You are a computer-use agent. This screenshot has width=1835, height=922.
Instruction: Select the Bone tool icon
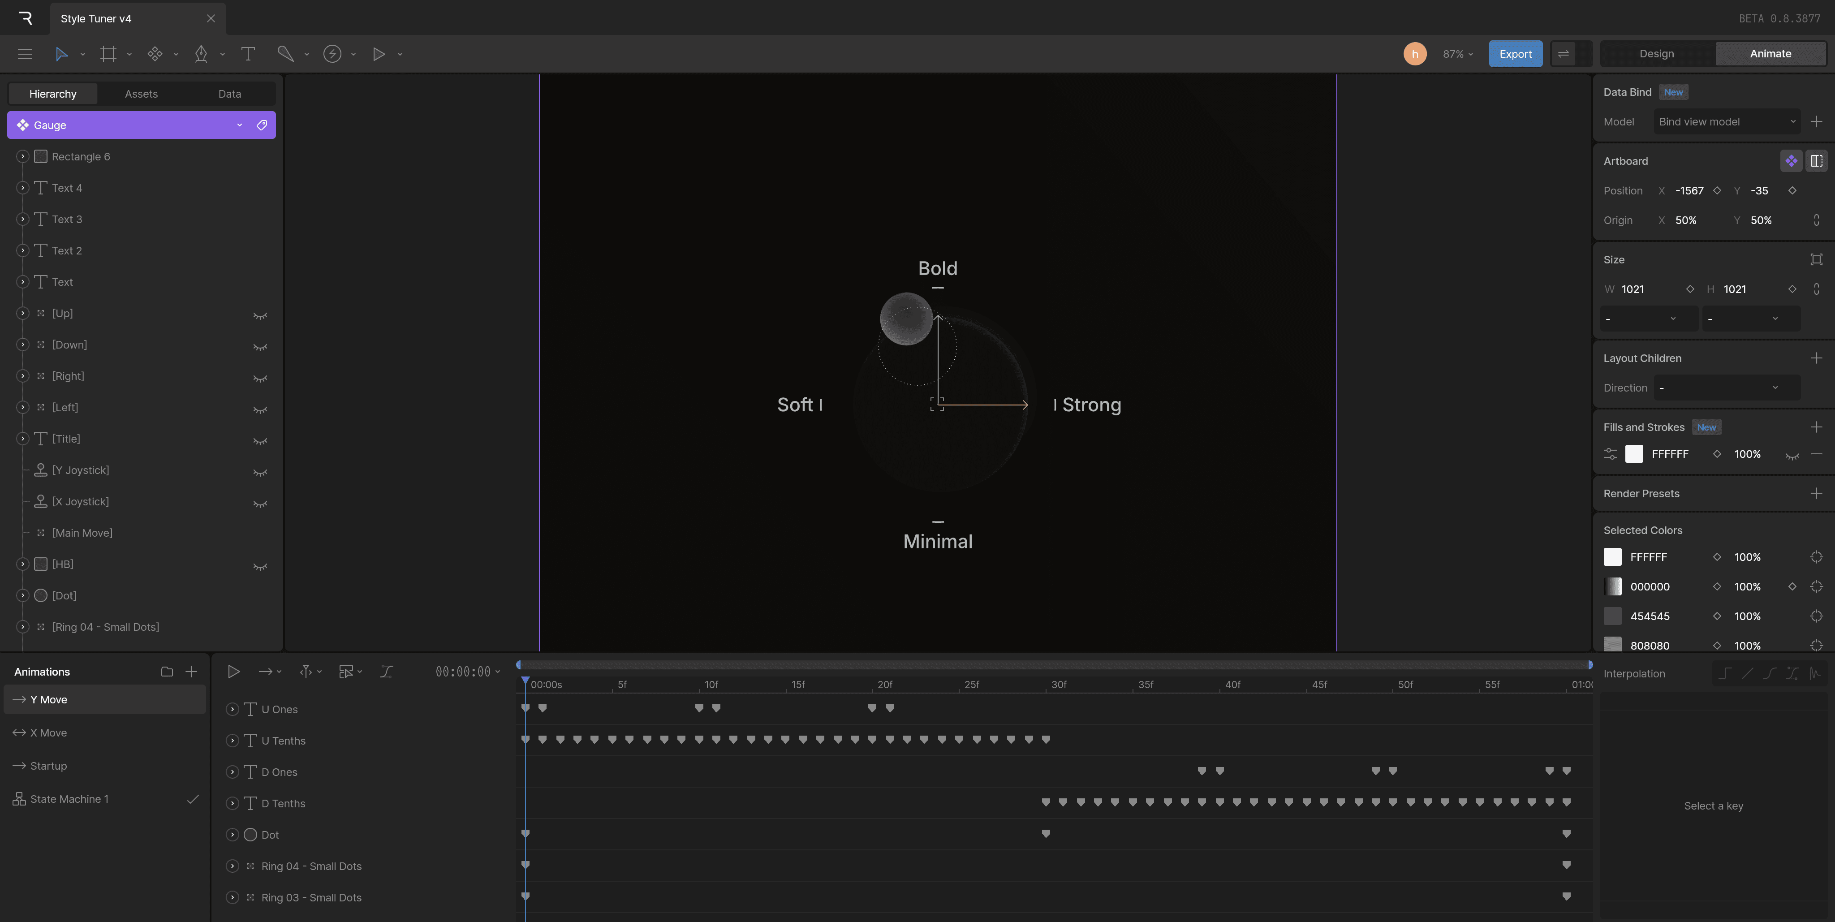[x=285, y=54]
